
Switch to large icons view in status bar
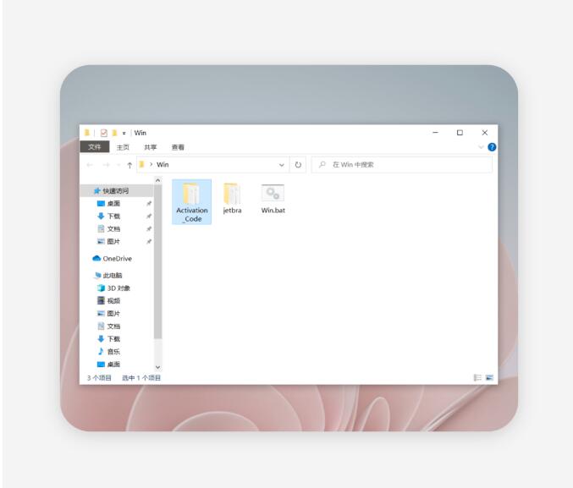pos(489,378)
